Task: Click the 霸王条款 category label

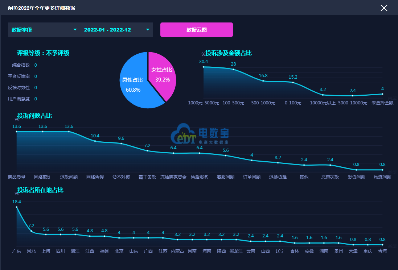Action: [147, 177]
